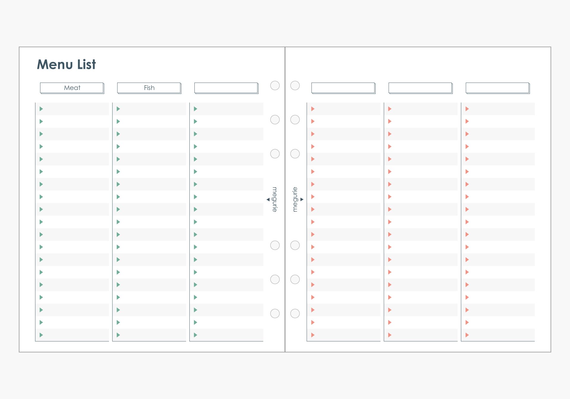Click the meguire logo text on right page

pyautogui.click(x=295, y=199)
